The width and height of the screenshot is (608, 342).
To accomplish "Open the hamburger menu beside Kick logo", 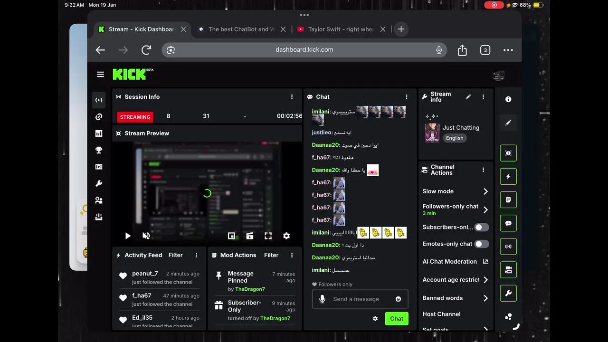I will [100, 75].
